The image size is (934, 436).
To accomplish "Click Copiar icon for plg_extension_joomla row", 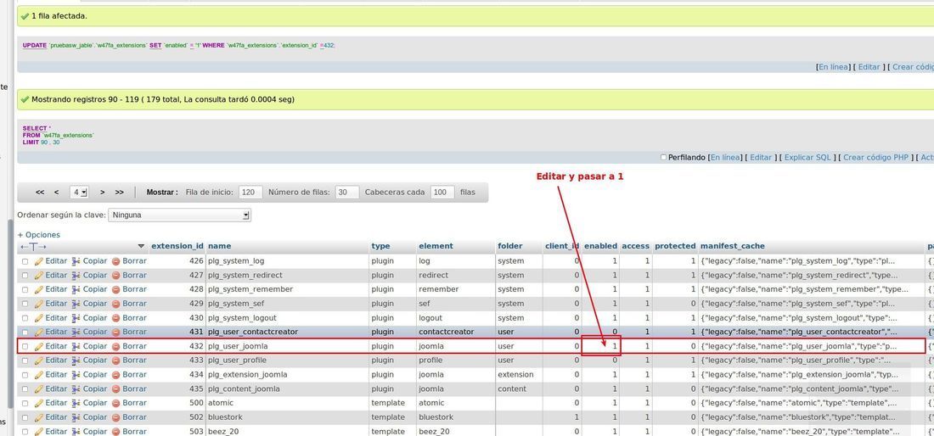I will point(76,375).
